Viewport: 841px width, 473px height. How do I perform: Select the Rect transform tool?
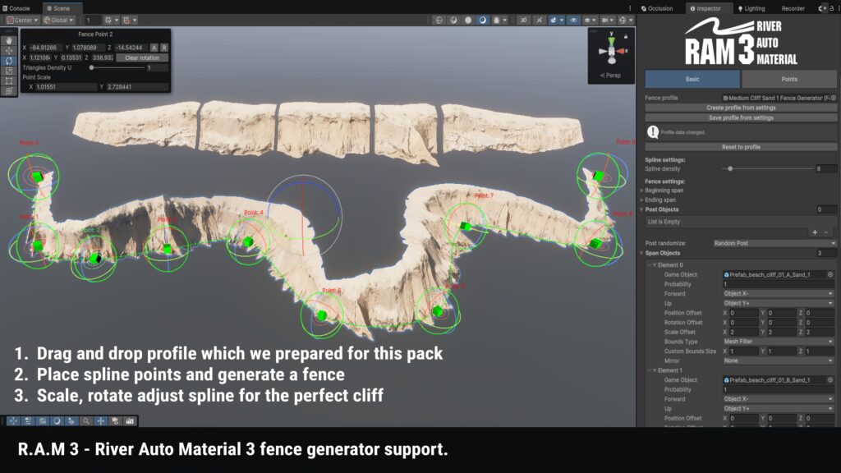(9, 81)
